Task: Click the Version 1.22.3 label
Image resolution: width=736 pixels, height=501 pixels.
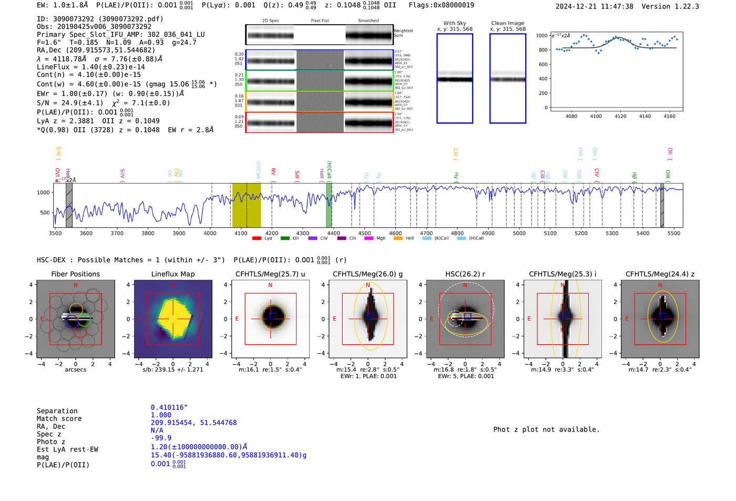Action: click(670, 7)
